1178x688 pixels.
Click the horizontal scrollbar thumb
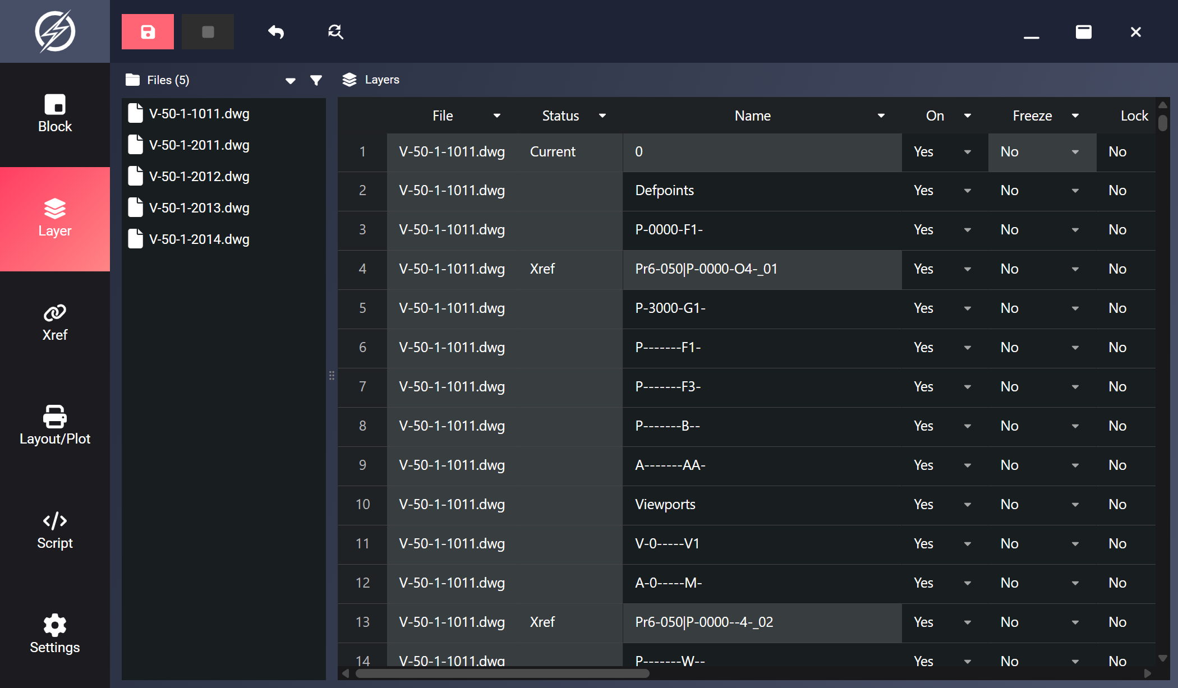pyautogui.click(x=502, y=673)
